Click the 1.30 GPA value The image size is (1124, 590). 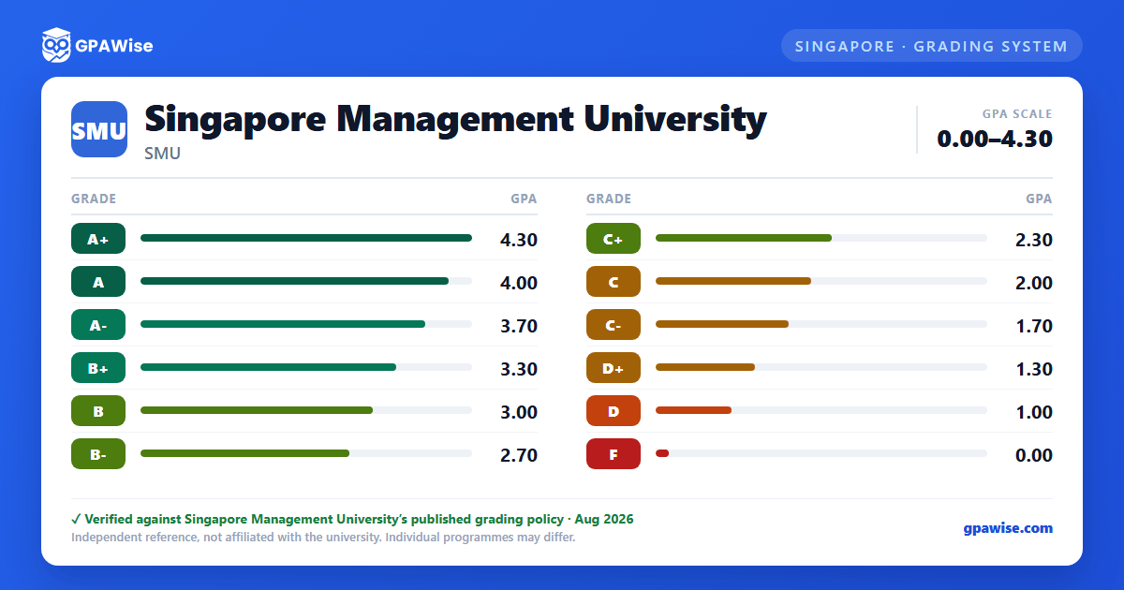pyautogui.click(x=1034, y=369)
